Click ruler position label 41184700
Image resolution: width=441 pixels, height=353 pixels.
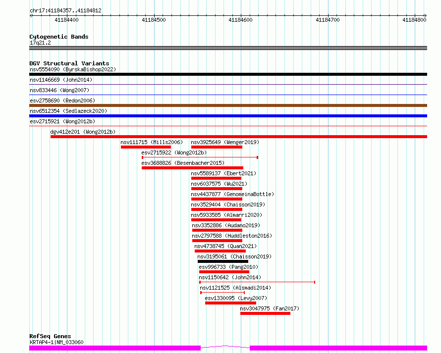(328, 20)
